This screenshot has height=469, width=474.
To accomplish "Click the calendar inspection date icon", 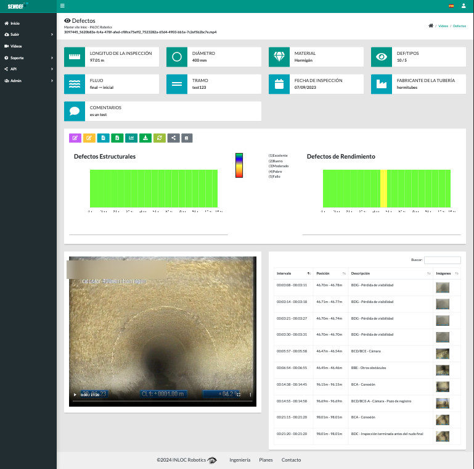I will coord(279,84).
